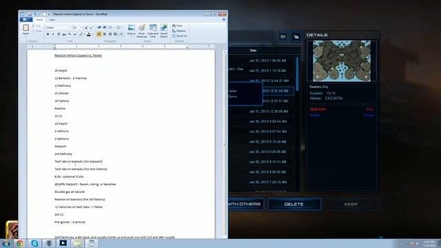Open the font color dropdown arrow
The height and width of the screenshot is (248, 441).
92,34
